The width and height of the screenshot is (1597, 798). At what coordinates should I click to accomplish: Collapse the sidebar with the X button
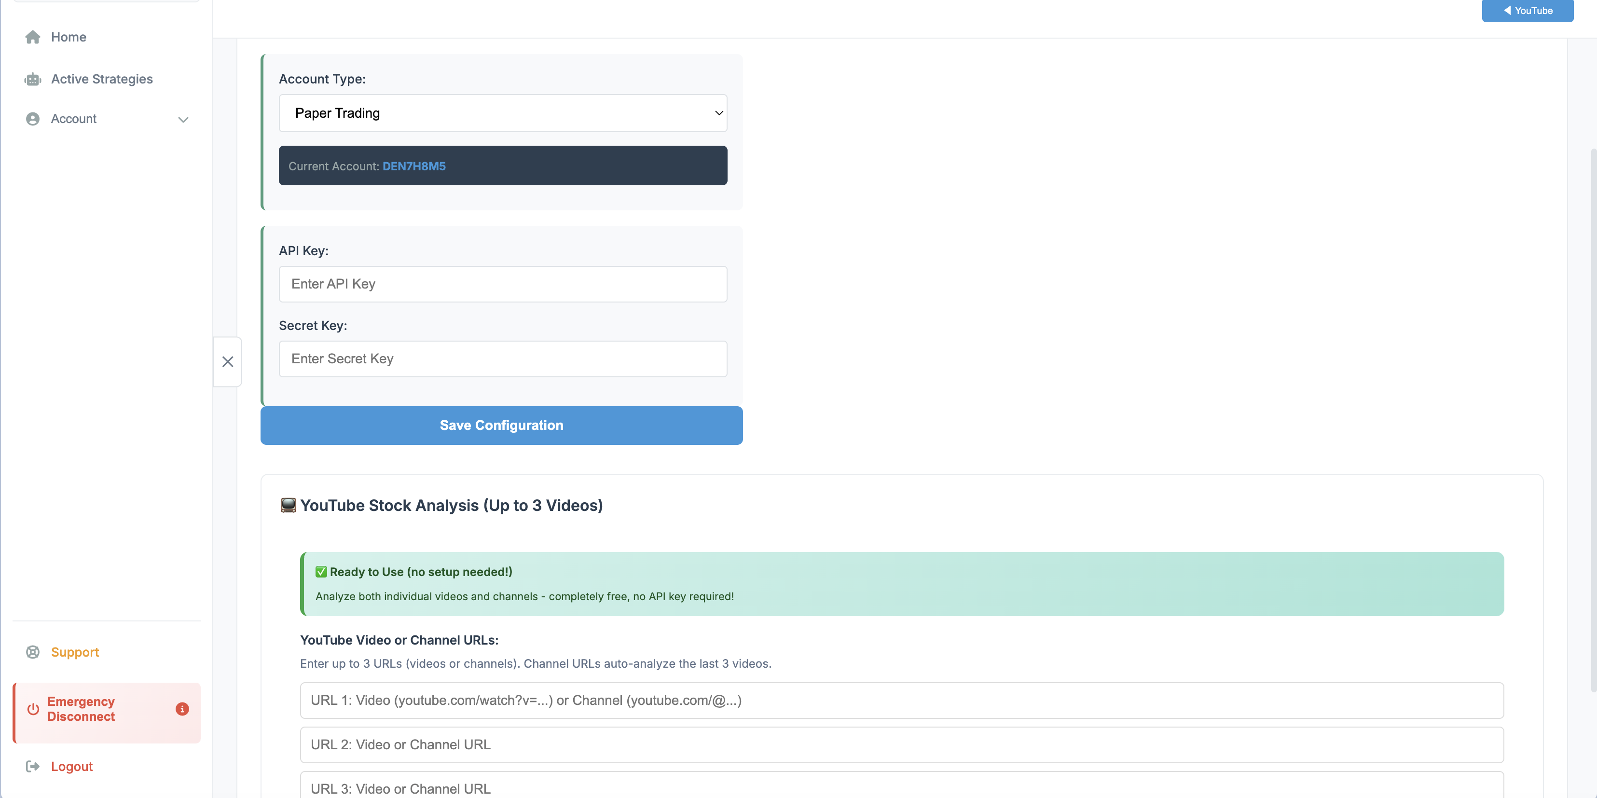(228, 361)
